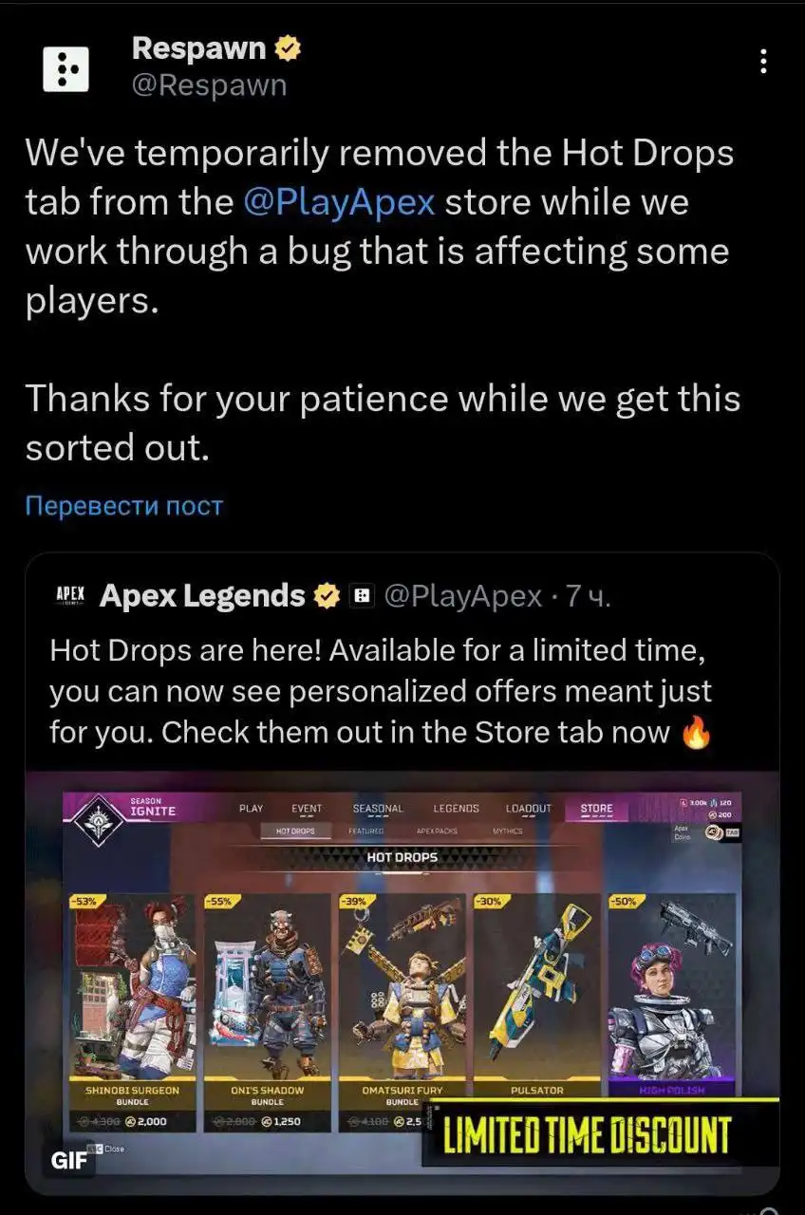This screenshot has height=1215, width=805.
Task: Tap the Respawn affiliate badge beside Apex Legends
Action: click(362, 596)
